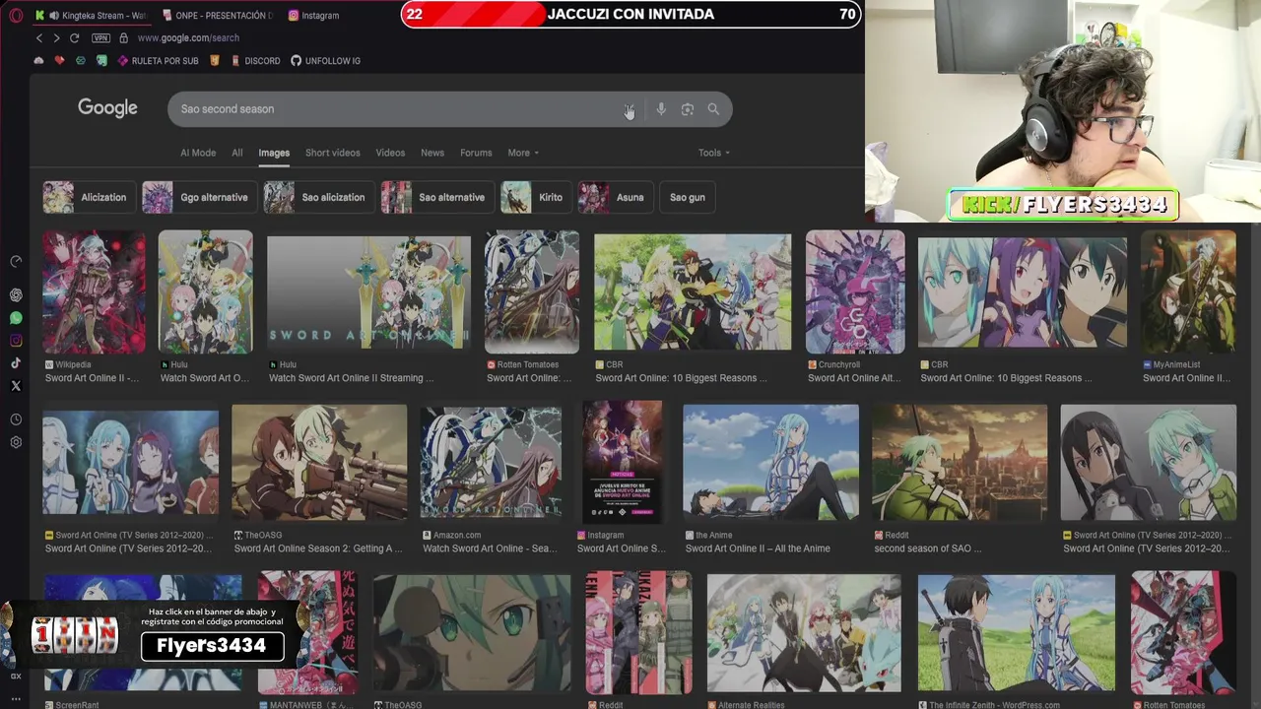
Task: Click the Google logo
Action: click(x=107, y=108)
